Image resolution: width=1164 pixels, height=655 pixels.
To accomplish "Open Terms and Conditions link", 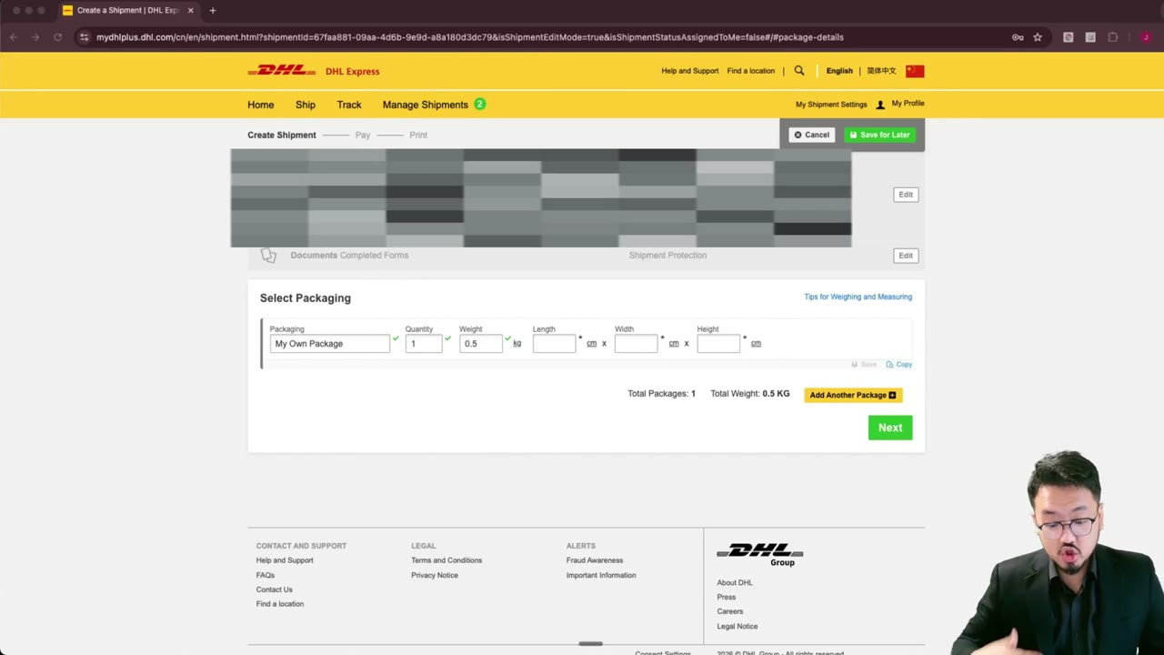I will coord(447,560).
